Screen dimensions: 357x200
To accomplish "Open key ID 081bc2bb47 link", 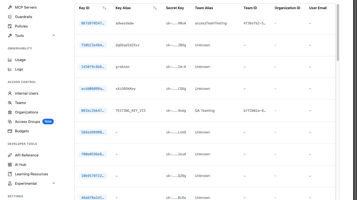I will pos(93,110).
